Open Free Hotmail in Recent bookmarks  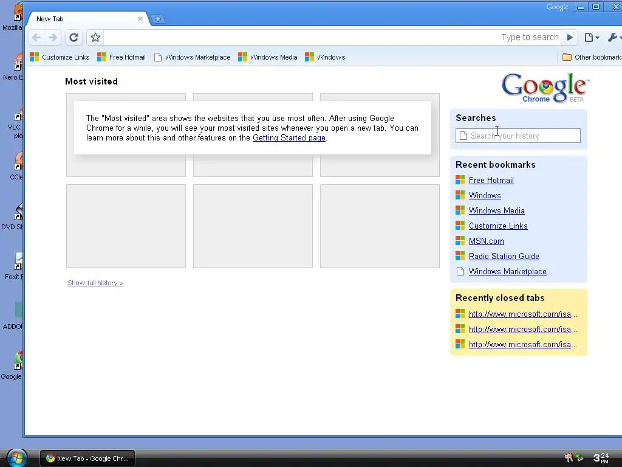[491, 180]
